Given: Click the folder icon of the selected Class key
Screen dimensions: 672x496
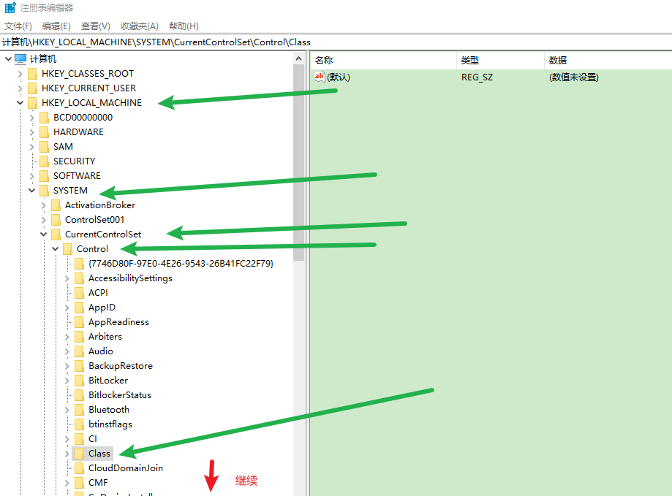Looking at the screenshot, I should click(x=80, y=453).
